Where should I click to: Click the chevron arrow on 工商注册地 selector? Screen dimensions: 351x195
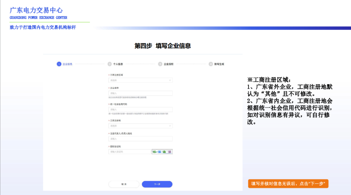[x=170, y=126]
